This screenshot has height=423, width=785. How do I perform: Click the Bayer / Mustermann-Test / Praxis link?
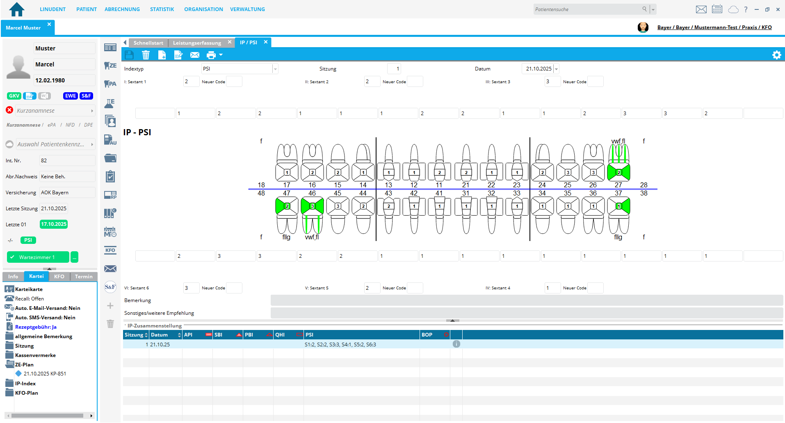[714, 27]
